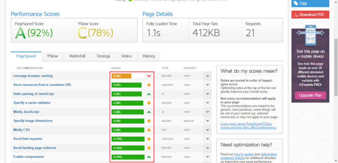
Task: Click the orange diamond for Minify CSS
Action: click(x=149, y=130)
